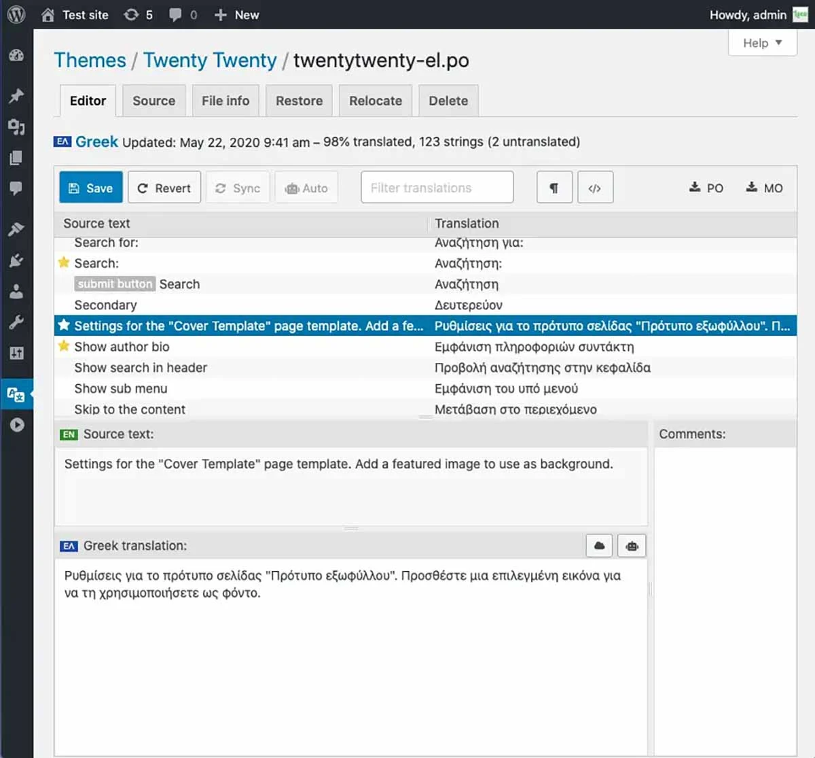
Task: Open the Posts pin sidebar icon
Action: coord(16,96)
